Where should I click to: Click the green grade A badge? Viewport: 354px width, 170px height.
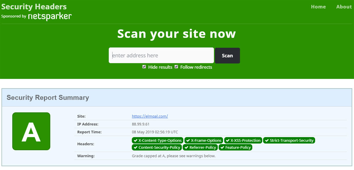[x=31, y=131]
